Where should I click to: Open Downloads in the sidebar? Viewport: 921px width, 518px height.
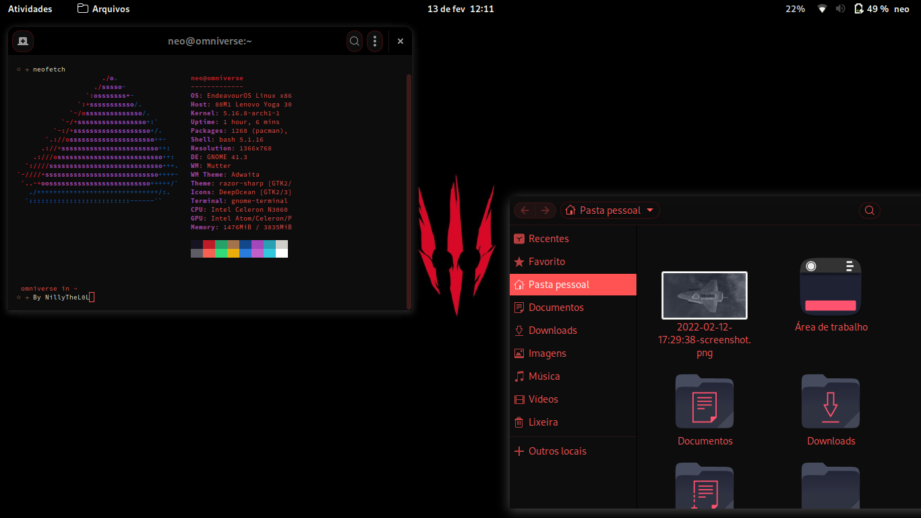pyautogui.click(x=573, y=330)
